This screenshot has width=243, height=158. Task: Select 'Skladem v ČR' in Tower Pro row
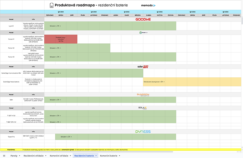[66, 137]
